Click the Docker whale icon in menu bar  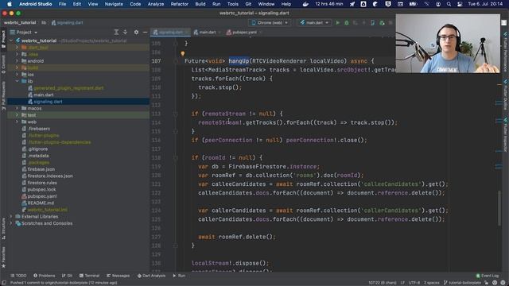tap(305, 4)
